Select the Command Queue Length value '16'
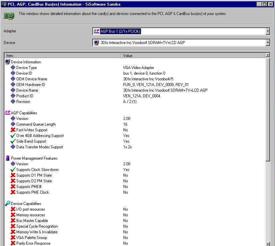 click(x=125, y=124)
